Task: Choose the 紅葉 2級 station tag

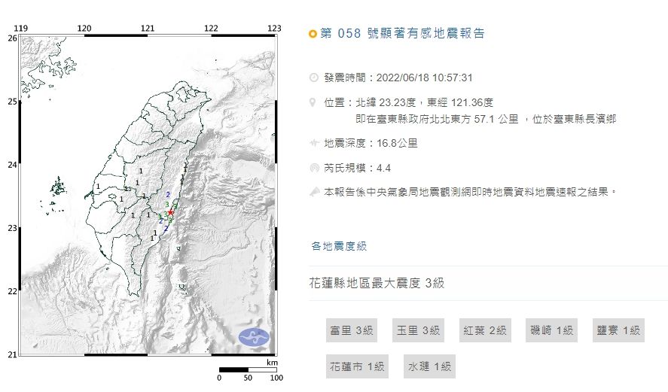Action: coord(483,330)
